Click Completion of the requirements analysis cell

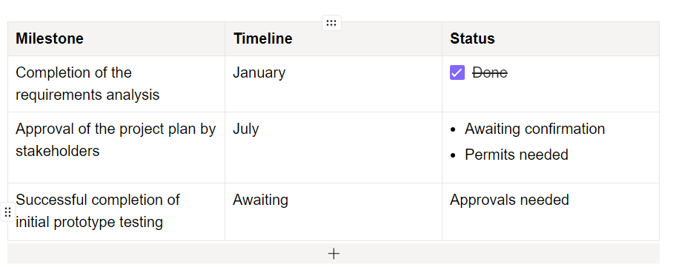click(x=116, y=84)
